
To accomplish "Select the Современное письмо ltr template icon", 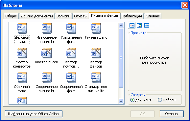I will pos(47,78).
